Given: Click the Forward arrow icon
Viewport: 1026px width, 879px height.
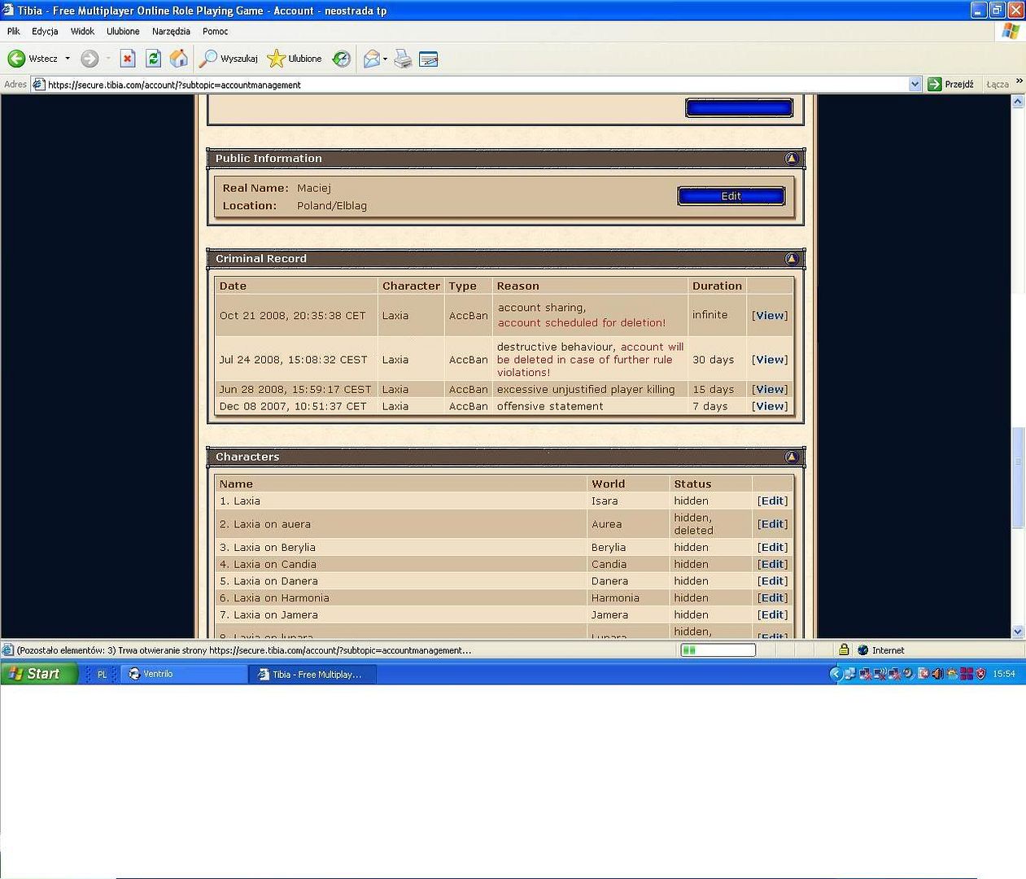Looking at the screenshot, I should pos(90,59).
